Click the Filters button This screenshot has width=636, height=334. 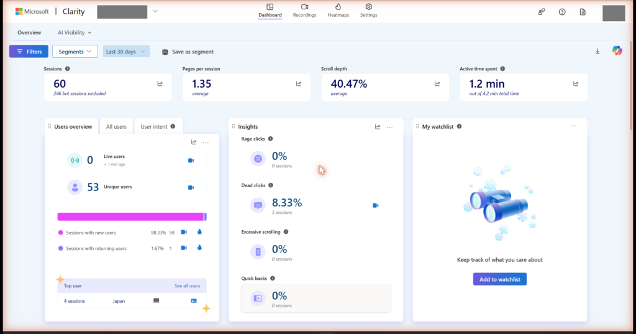(29, 52)
